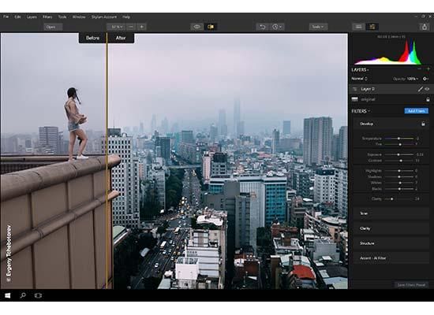Image resolution: width=434 pixels, height=315 pixels.
Task: Toggle the side panel sliders icon
Action: tap(372, 27)
